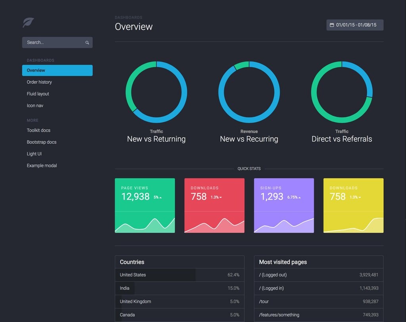Open the 01/01/15 - 01/08/15 date range picker

click(x=355, y=25)
